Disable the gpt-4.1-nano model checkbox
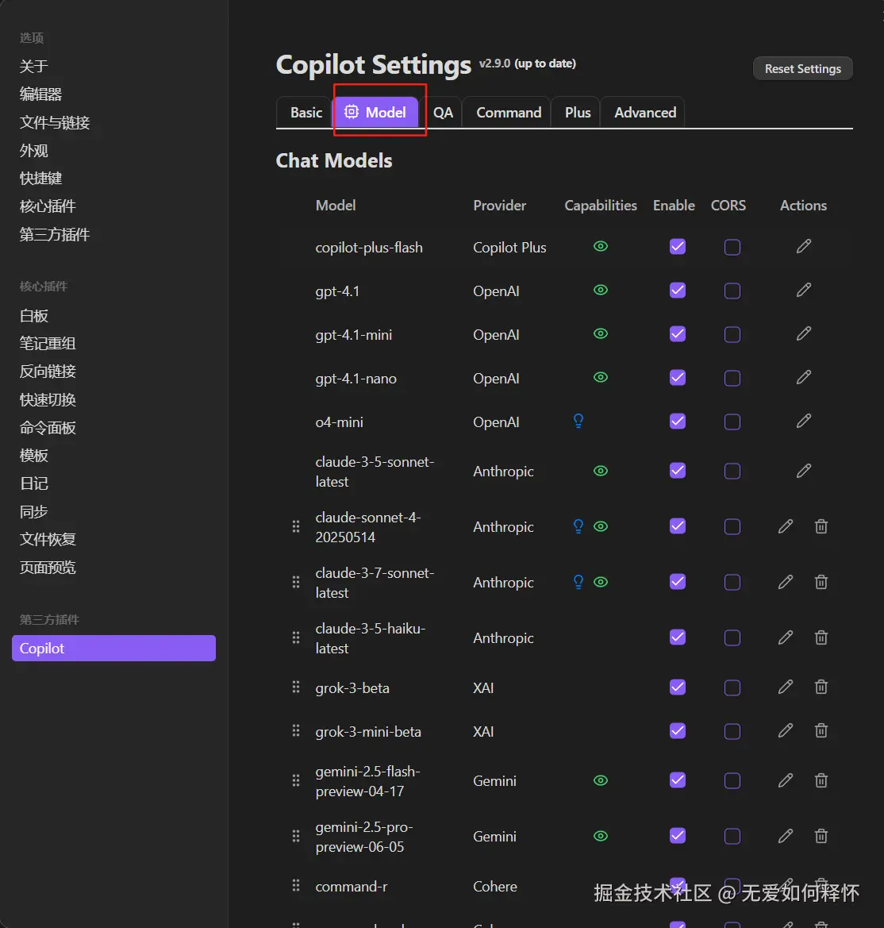884x928 pixels. [677, 378]
